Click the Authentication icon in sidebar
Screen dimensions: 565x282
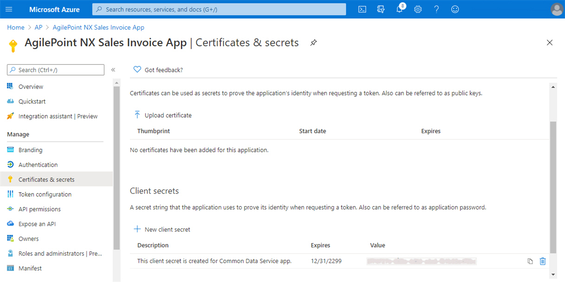click(x=10, y=164)
